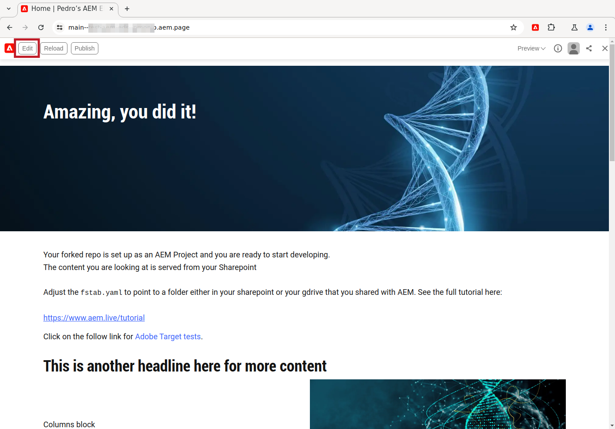615x429 pixels.
Task: Follow the Adobe Target tests link
Action: (168, 337)
